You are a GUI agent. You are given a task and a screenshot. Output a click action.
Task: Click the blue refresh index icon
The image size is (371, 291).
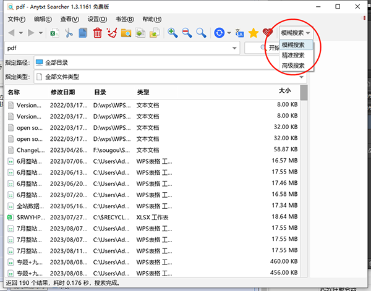coord(220,33)
